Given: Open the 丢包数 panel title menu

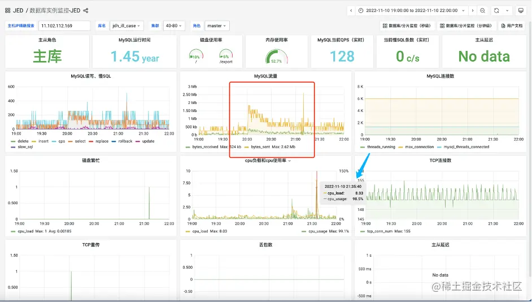Looking at the screenshot, I should pyautogui.click(x=265, y=244).
